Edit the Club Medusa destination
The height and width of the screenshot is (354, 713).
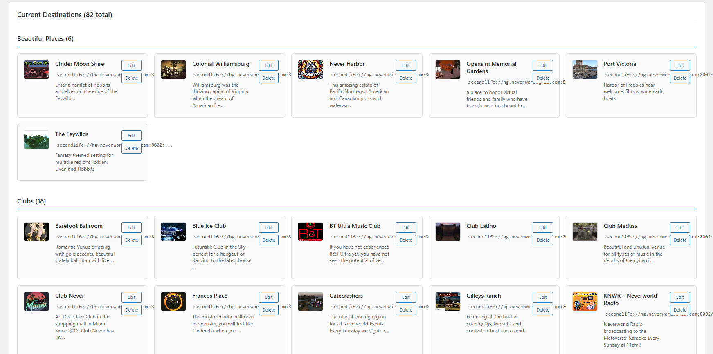click(679, 227)
